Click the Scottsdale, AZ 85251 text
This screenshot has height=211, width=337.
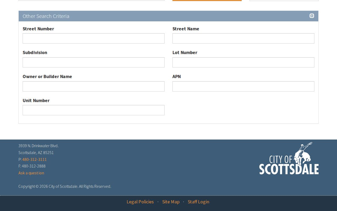pyautogui.click(x=36, y=152)
